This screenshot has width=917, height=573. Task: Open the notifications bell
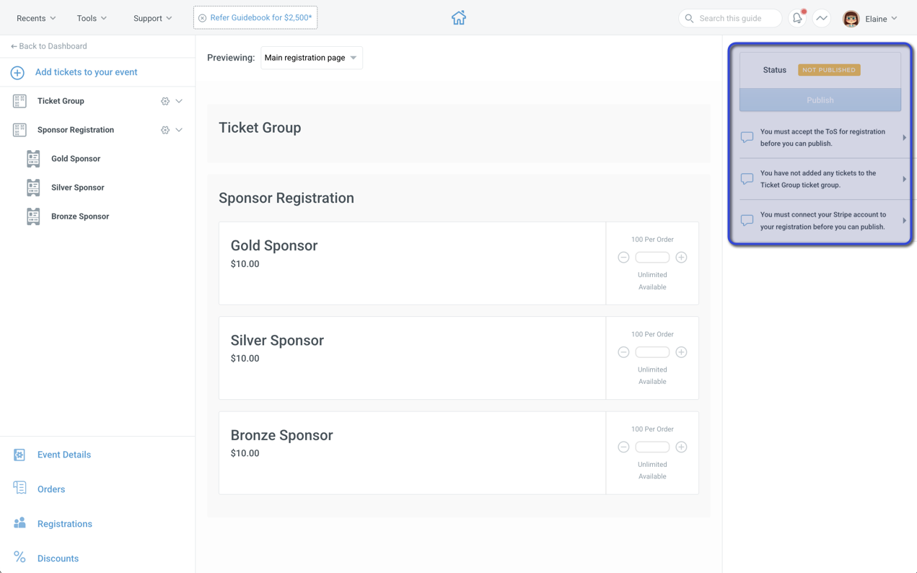[797, 18]
